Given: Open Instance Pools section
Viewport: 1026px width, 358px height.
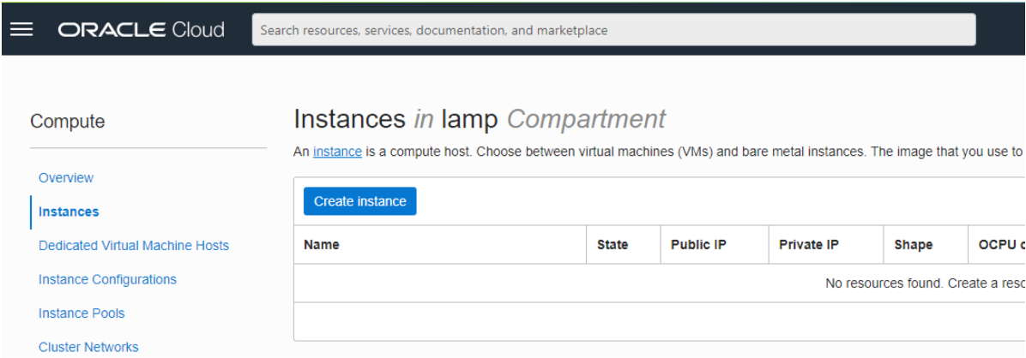Looking at the screenshot, I should click(x=81, y=313).
